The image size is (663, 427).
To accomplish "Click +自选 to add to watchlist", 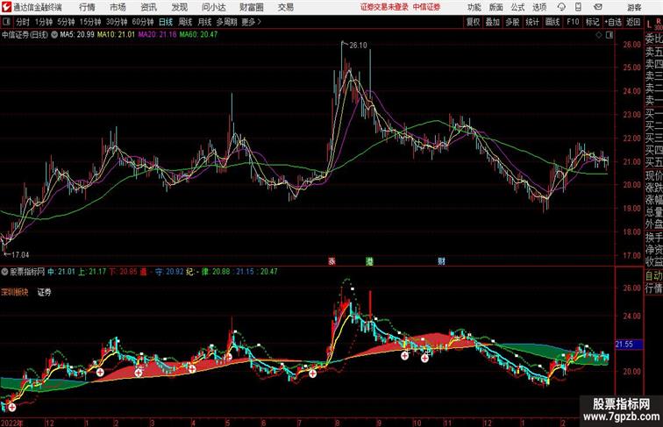I will coord(613,22).
